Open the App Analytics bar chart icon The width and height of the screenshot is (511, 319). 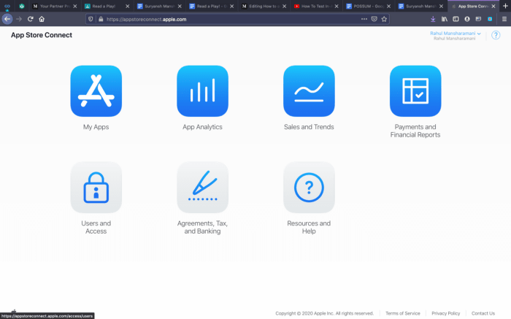click(x=202, y=91)
